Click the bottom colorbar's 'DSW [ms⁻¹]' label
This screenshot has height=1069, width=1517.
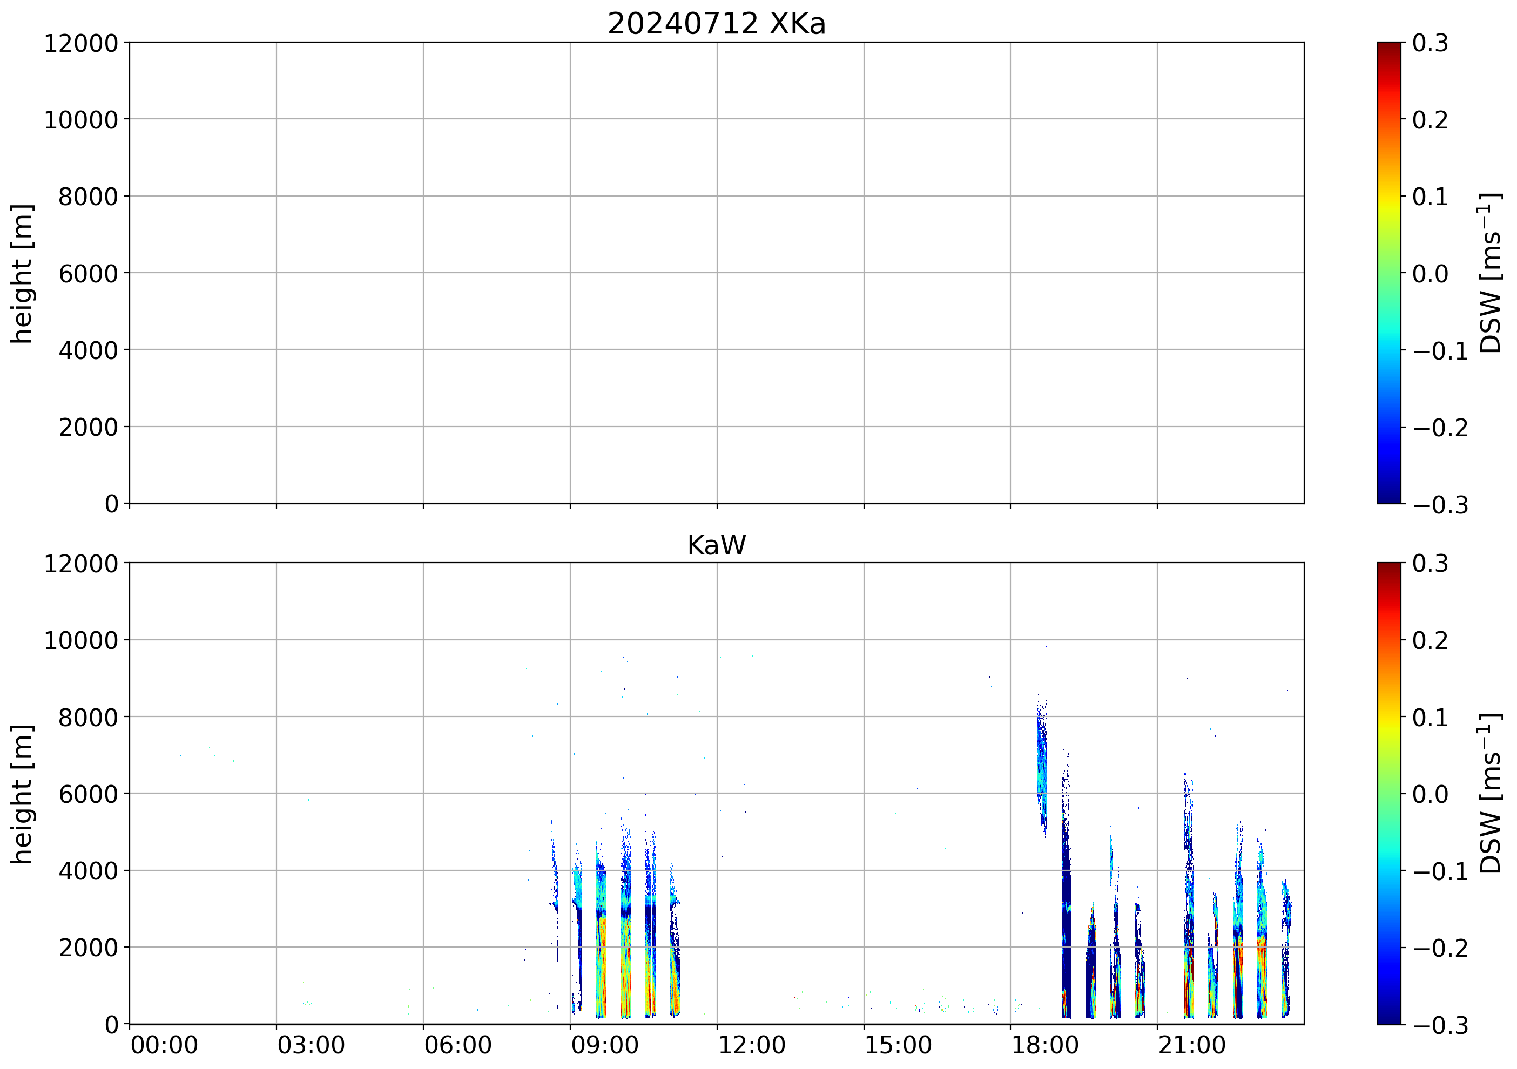click(x=1489, y=793)
